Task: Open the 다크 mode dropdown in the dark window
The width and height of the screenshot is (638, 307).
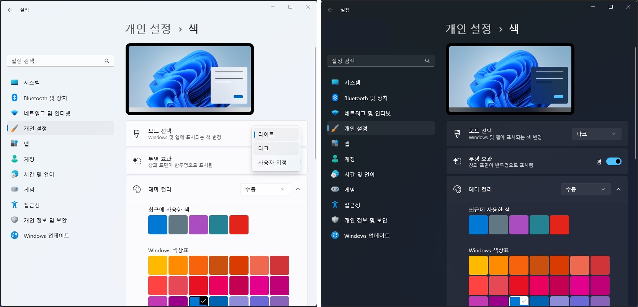Action: (x=597, y=134)
